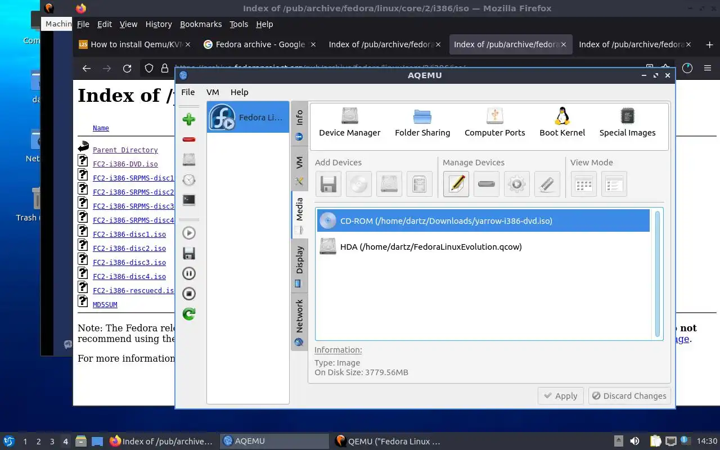Open AQEMU VM menu
720x450 pixels.
(x=213, y=92)
